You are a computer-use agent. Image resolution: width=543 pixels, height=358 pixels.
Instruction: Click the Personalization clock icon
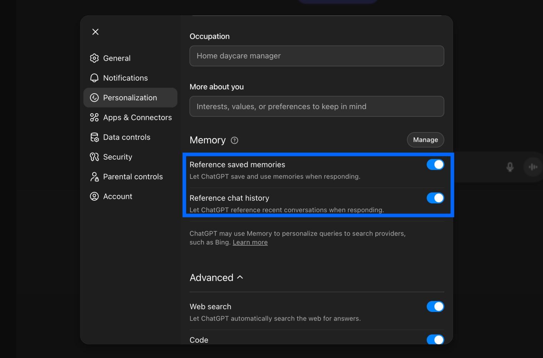[94, 97]
